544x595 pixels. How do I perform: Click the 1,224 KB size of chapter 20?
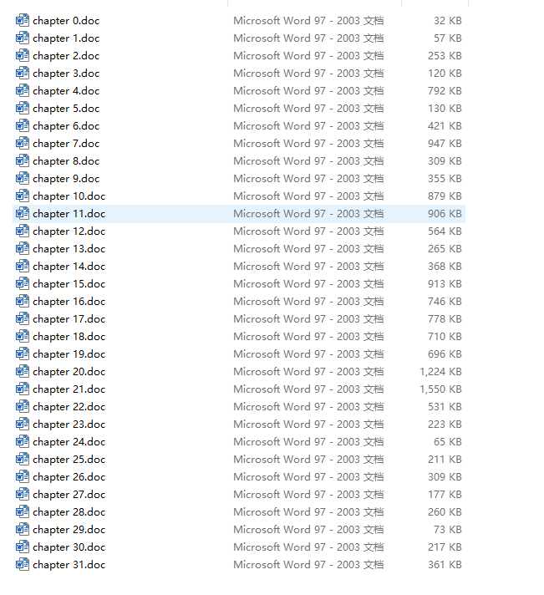click(441, 372)
